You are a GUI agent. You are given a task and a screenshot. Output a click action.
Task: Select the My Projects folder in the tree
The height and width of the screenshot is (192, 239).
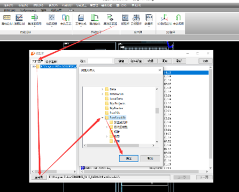tap(118, 103)
